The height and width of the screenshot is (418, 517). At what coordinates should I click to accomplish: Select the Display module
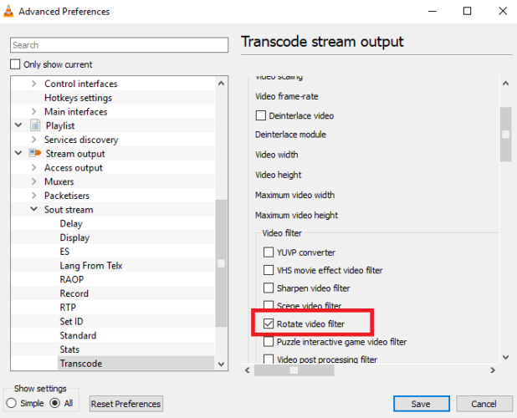74,237
